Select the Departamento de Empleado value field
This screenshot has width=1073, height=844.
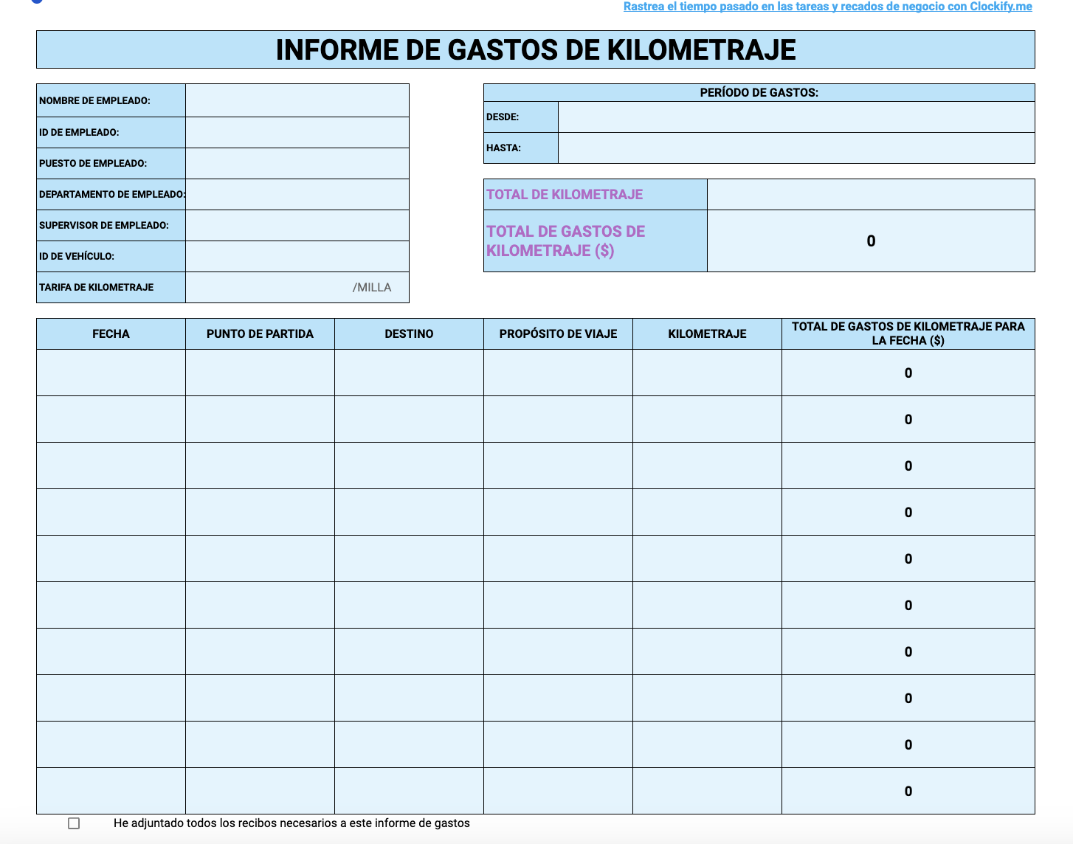(x=297, y=194)
